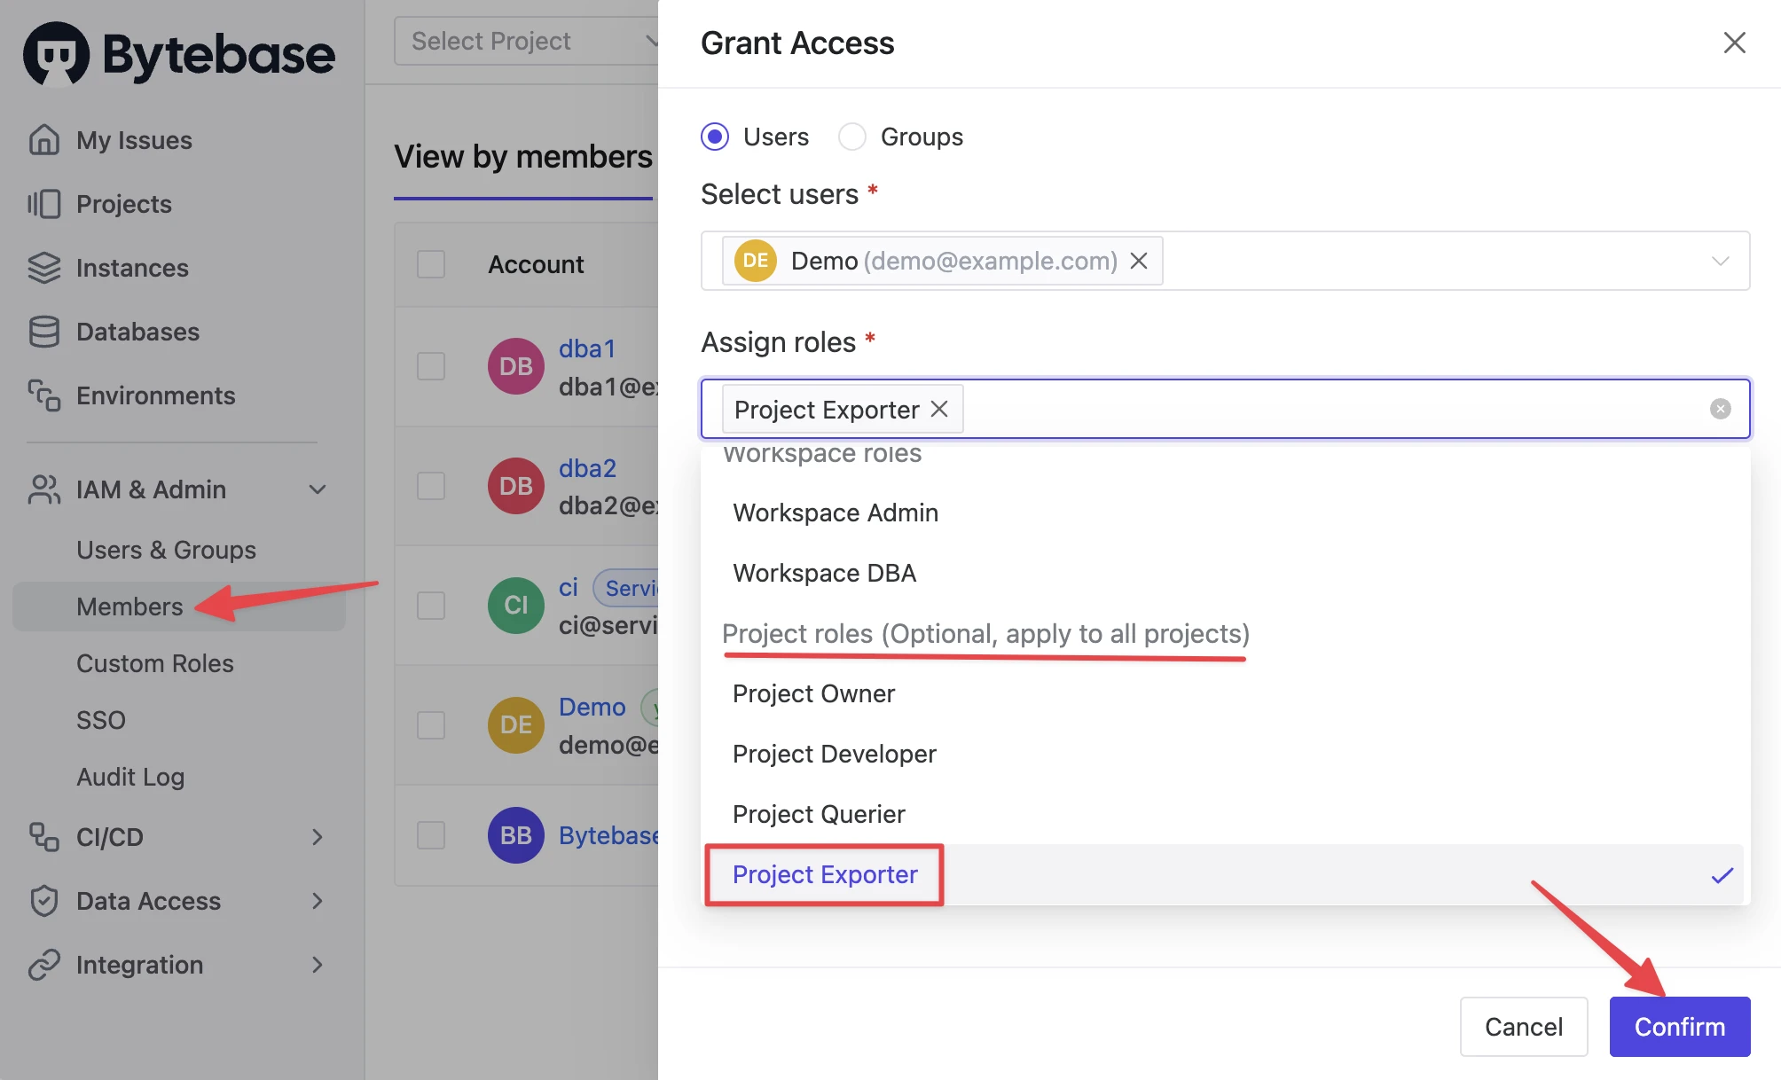Image resolution: width=1781 pixels, height=1080 pixels.
Task: Remove Demo user from selected users
Action: pyautogui.click(x=1139, y=261)
